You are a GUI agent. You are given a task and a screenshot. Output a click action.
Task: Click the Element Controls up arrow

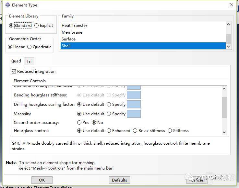[224, 89]
